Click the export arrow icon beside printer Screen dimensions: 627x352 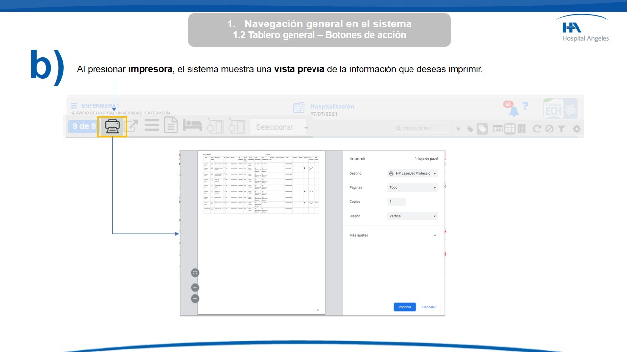pyautogui.click(x=132, y=127)
